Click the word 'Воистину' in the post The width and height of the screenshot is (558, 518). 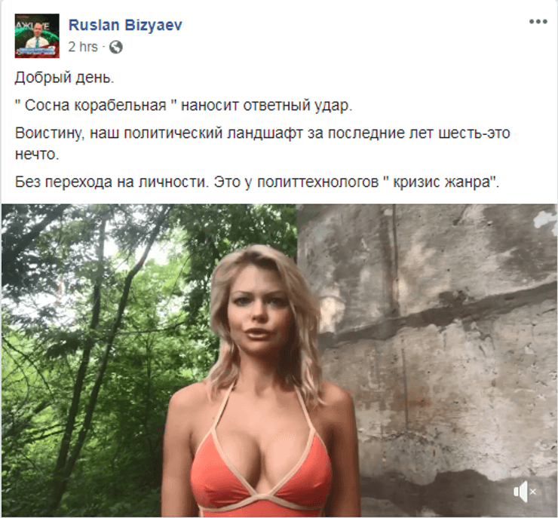[x=48, y=133]
